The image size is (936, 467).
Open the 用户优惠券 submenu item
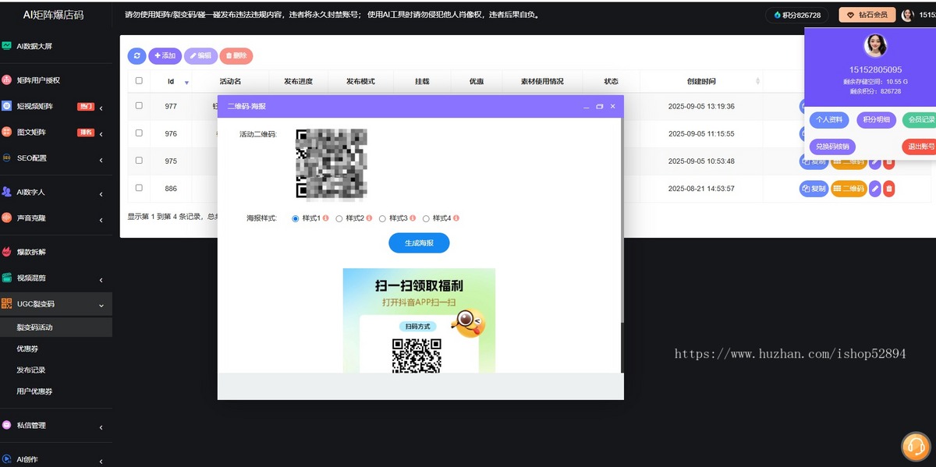(34, 391)
